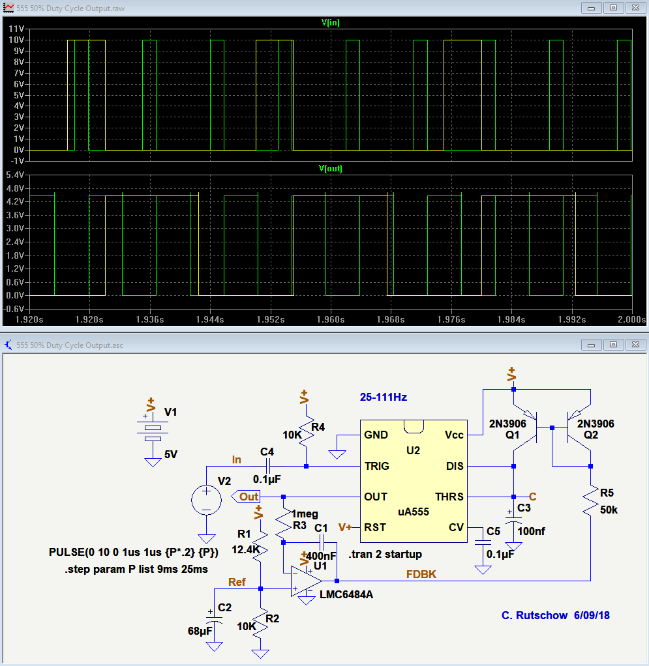Select resistor R1 12.4K symbol
The height and width of the screenshot is (666, 649).
260,547
